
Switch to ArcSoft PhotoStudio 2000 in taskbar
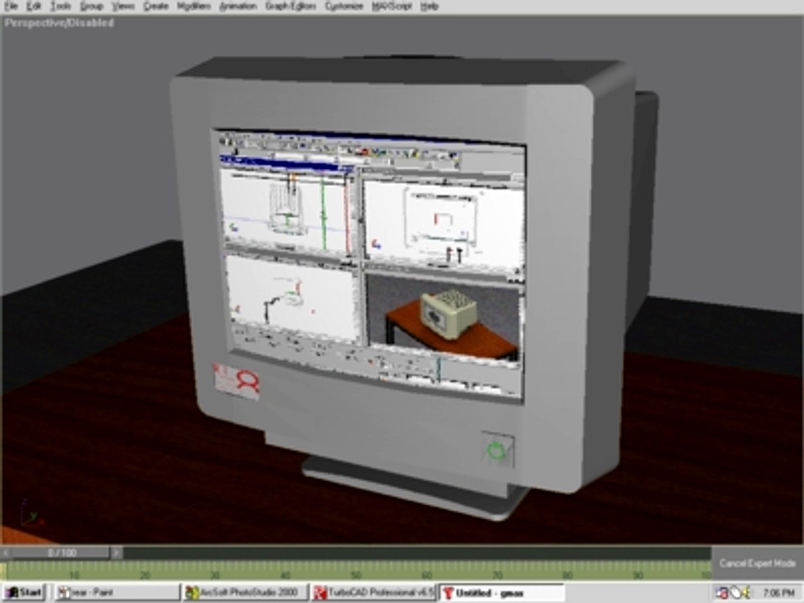tap(246, 592)
